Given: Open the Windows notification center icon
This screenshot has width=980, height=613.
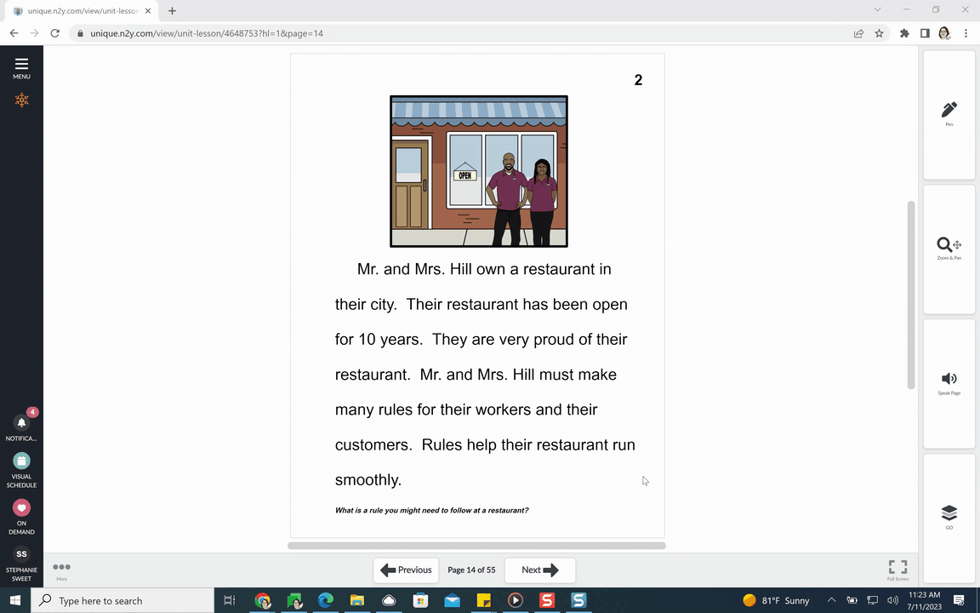Looking at the screenshot, I should (959, 600).
